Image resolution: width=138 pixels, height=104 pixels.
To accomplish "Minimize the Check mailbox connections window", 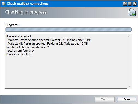I will [x=130, y=4].
